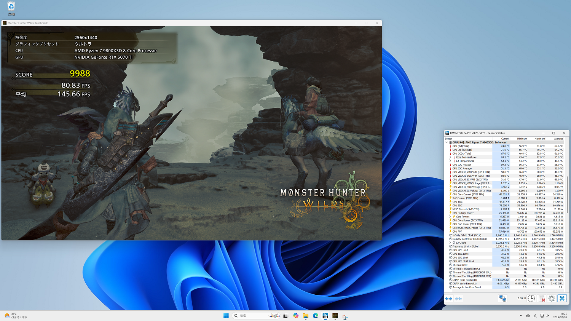Select Monster Hunter Wilds taskbar icon
This screenshot has width=571, height=321.
tap(335, 316)
